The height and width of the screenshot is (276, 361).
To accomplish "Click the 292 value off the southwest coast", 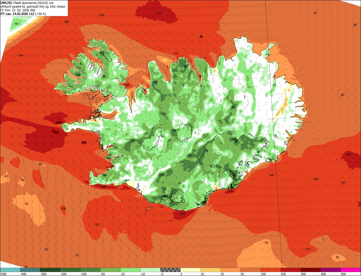I will pyautogui.click(x=104, y=187).
